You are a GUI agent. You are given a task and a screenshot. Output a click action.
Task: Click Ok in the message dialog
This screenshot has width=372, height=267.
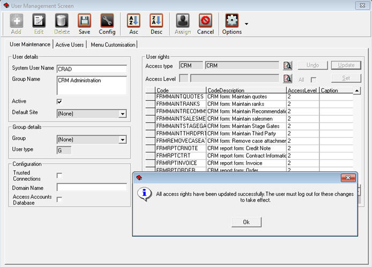[246, 222]
